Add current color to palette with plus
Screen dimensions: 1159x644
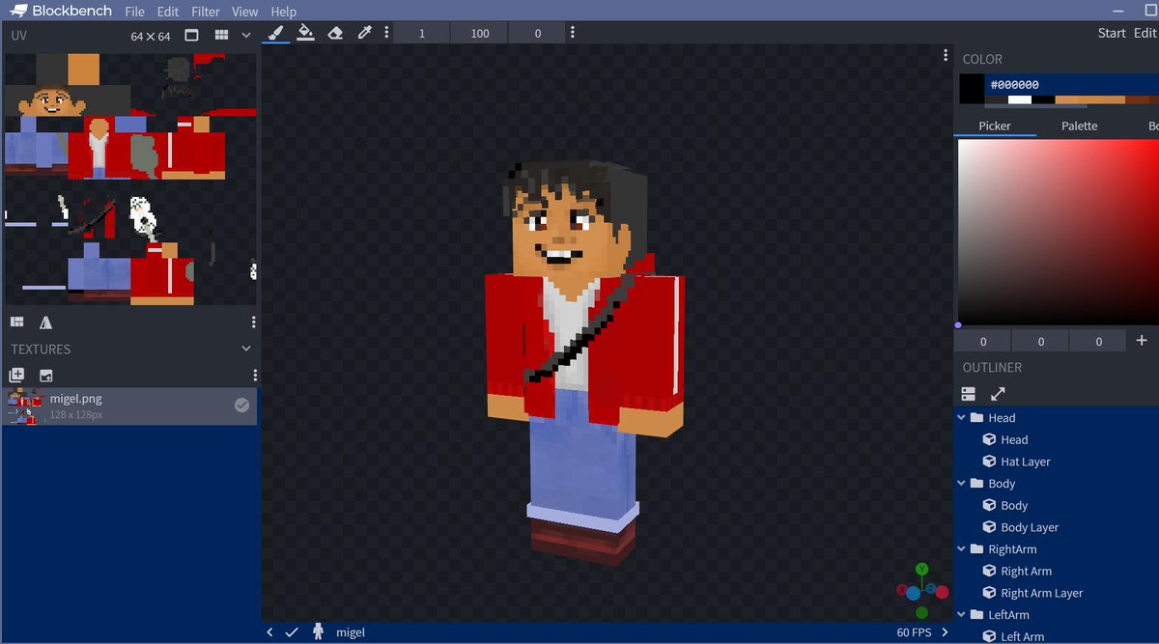click(x=1142, y=340)
